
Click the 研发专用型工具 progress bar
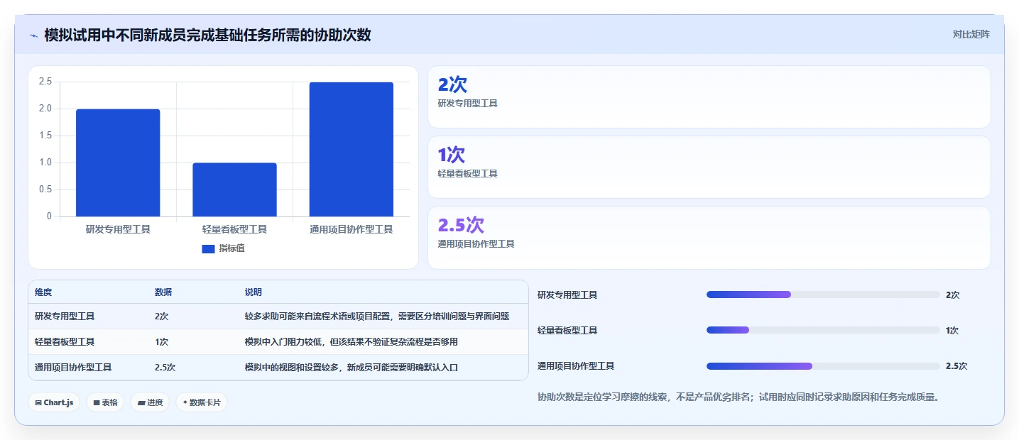click(x=823, y=295)
